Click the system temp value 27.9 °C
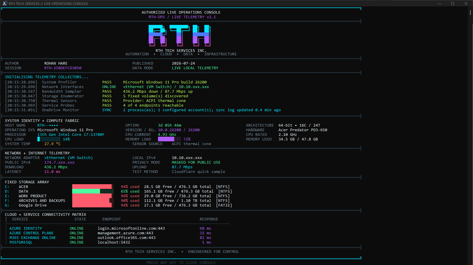The height and width of the screenshot is (265, 473). [x=52, y=144]
